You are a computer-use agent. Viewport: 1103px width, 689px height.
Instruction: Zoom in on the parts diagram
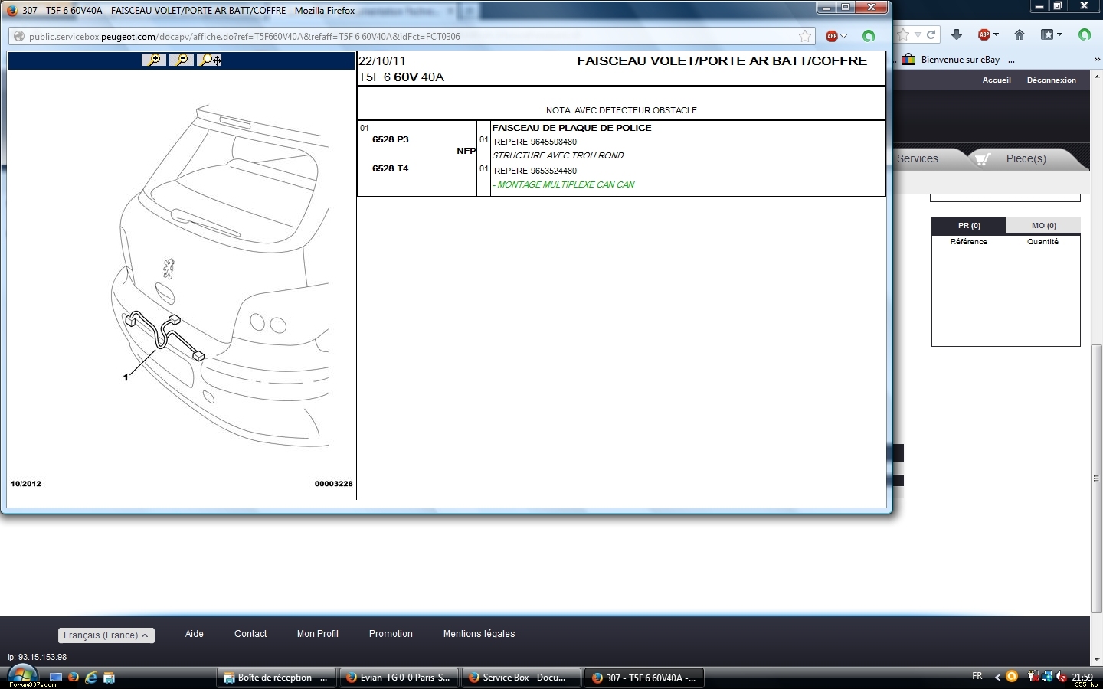(x=154, y=60)
